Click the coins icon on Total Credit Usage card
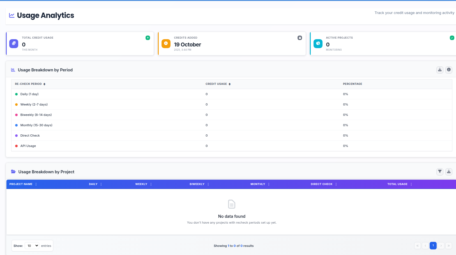Viewport: 456px width, 255px height. coord(13,44)
